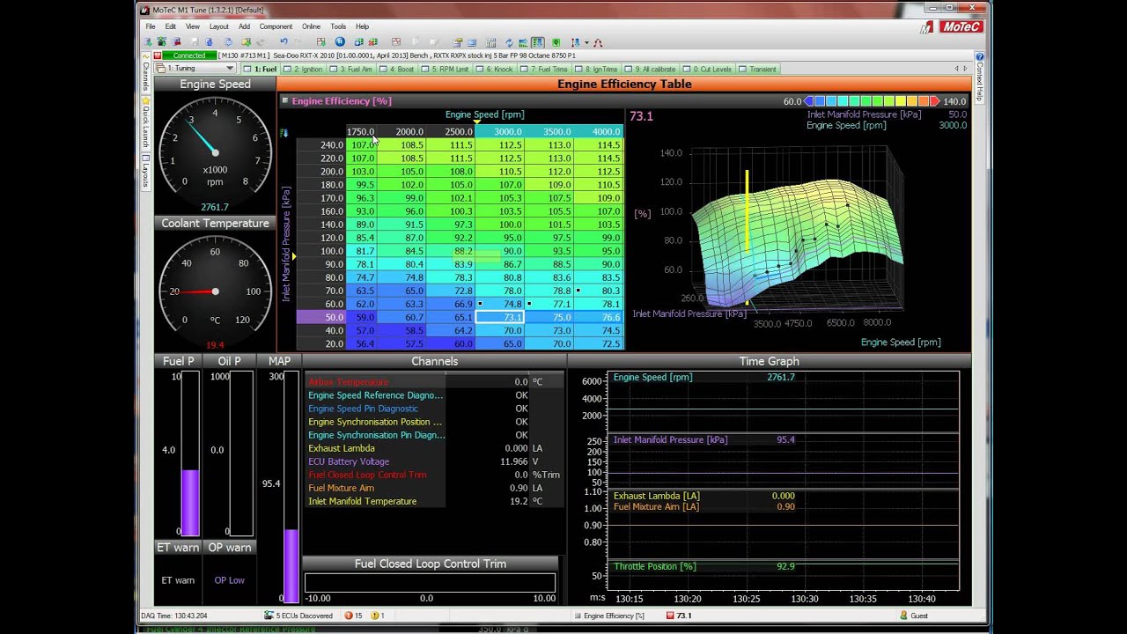
Task: Click the Connected status button
Action: [188, 55]
